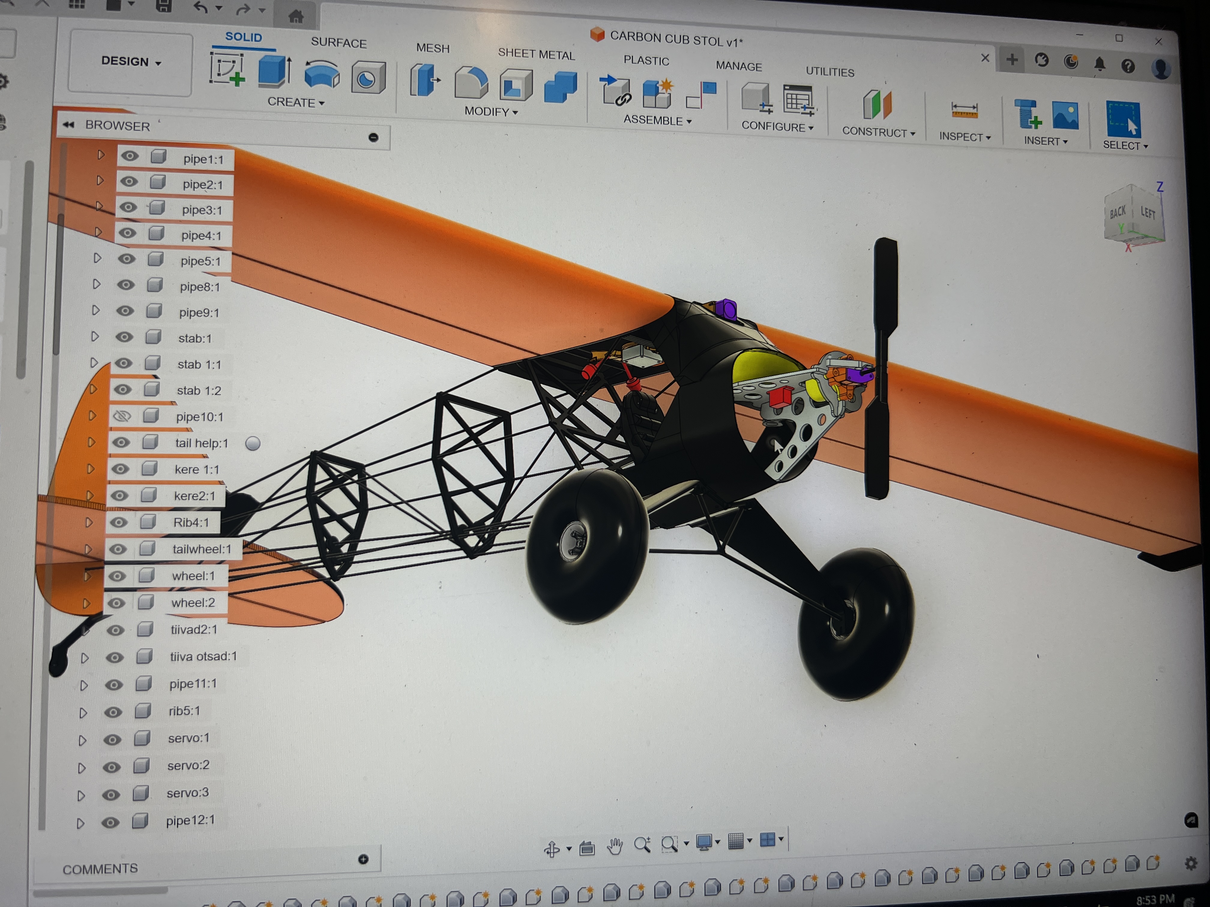
Task: Select the Shell tool icon
Action: click(516, 85)
